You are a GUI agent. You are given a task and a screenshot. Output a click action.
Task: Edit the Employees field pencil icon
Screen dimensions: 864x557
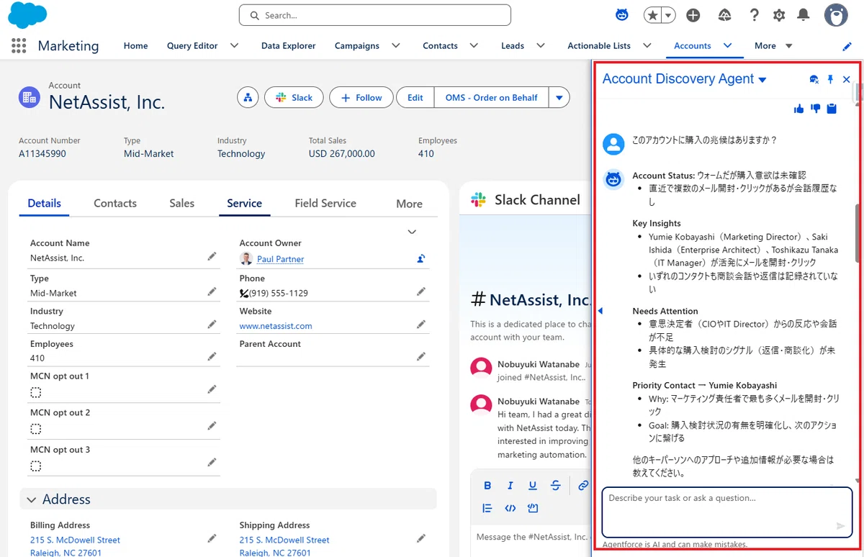[x=212, y=356]
